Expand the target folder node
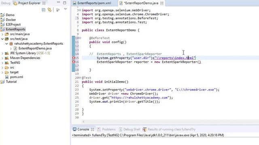The width and height of the screenshot is (259, 145). click(2, 72)
